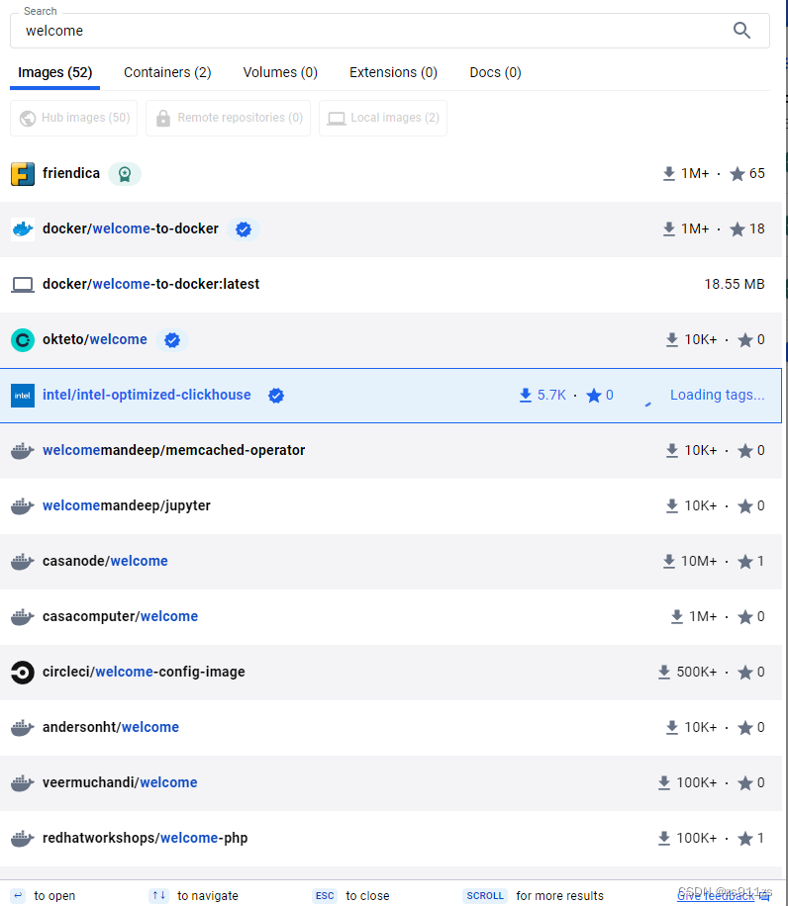Click the search field containing welcome

[x=390, y=31]
